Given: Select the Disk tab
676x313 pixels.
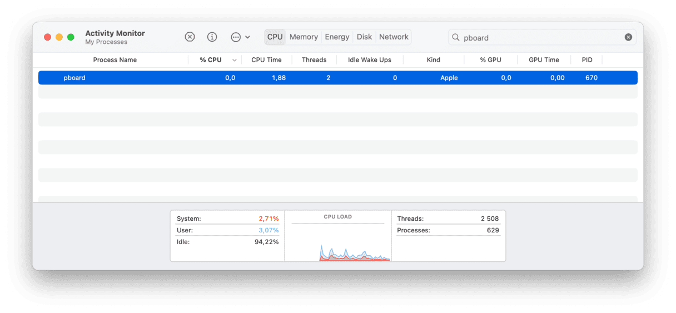Looking at the screenshot, I should coord(364,37).
